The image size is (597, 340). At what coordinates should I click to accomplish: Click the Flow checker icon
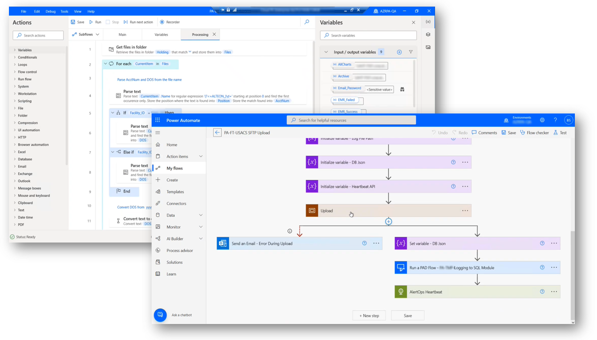(523, 133)
